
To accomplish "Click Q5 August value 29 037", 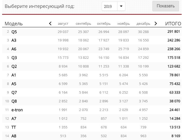I will click(x=63, y=32).
